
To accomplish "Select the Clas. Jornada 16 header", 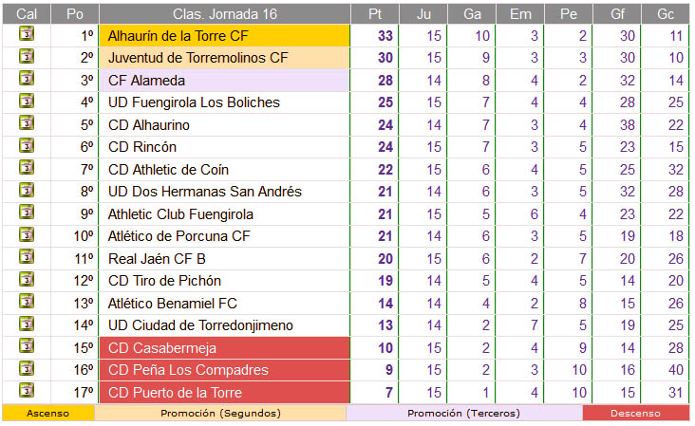I will pos(225,13).
